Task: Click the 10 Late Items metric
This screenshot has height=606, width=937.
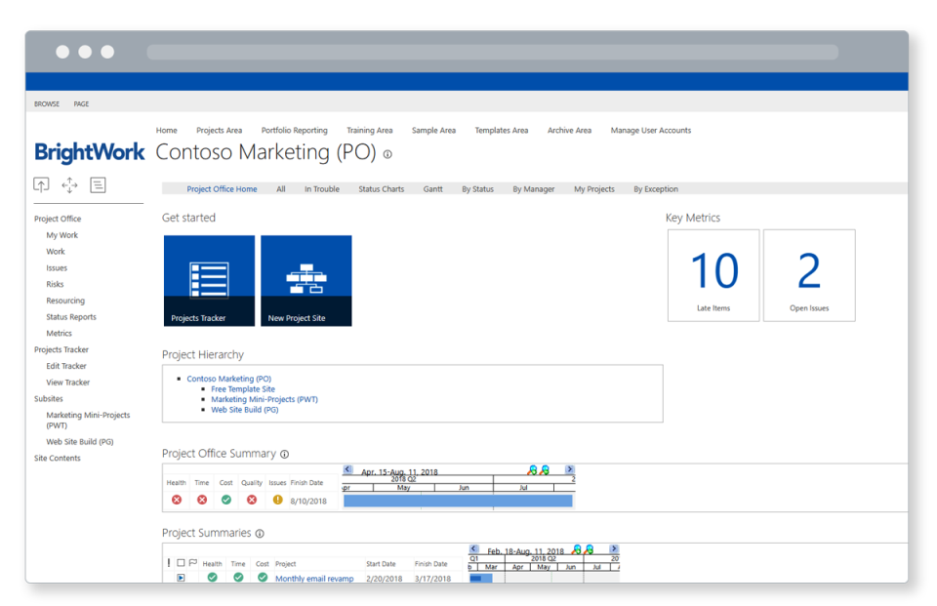Action: pos(713,274)
